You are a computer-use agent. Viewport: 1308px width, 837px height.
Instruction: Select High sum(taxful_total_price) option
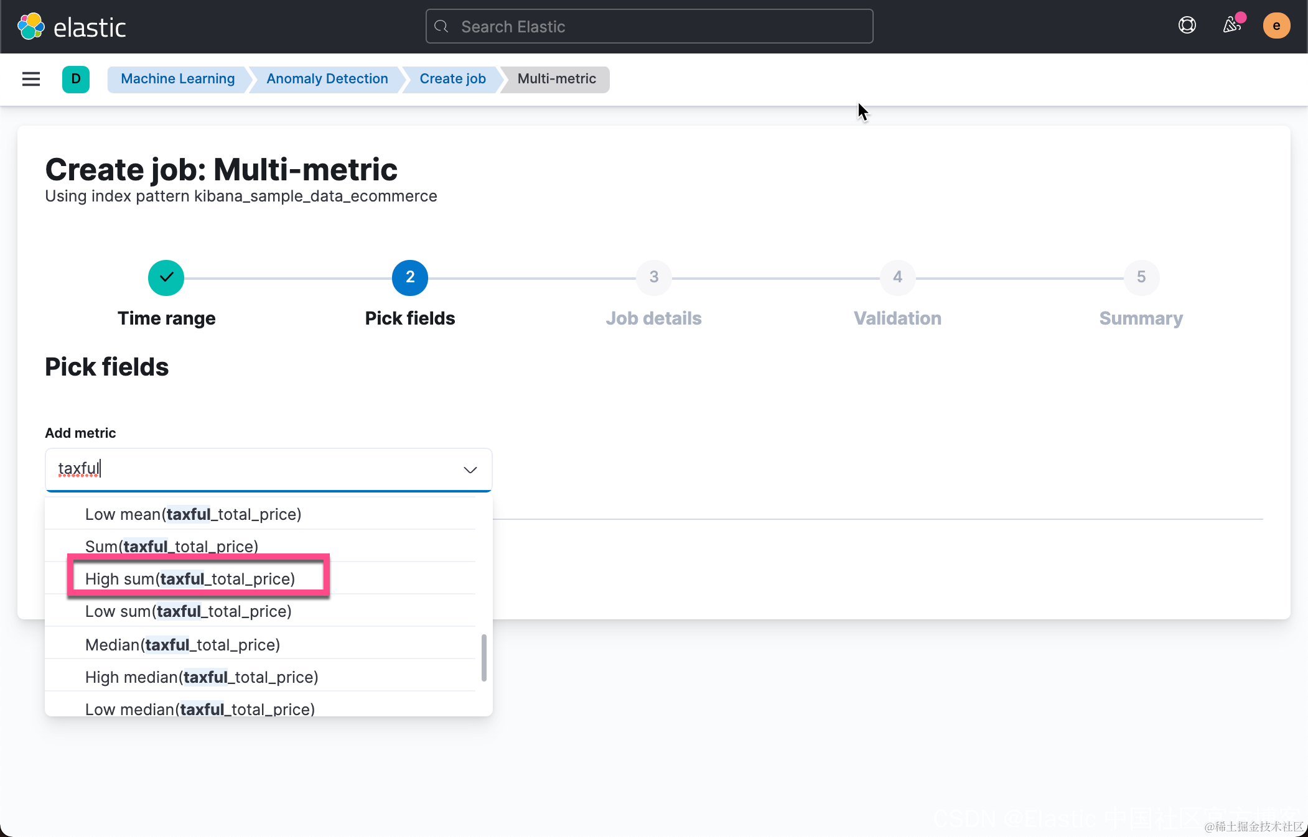tap(190, 579)
